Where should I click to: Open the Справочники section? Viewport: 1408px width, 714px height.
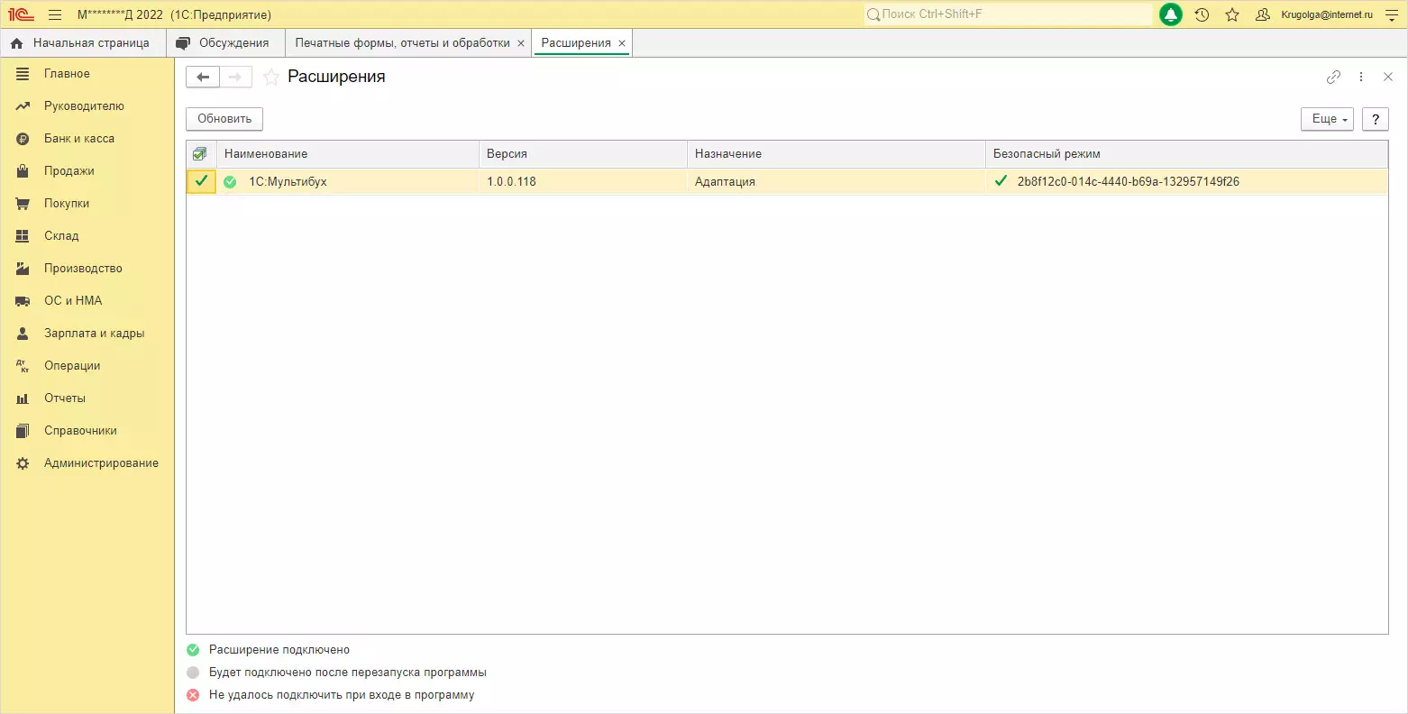pos(87,431)
